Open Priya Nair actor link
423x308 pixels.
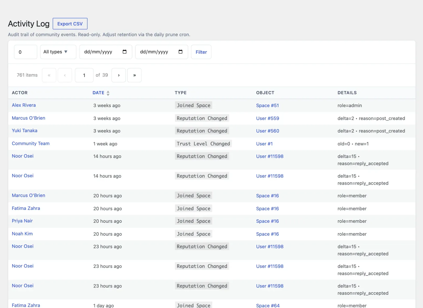[x=22, y=221]
